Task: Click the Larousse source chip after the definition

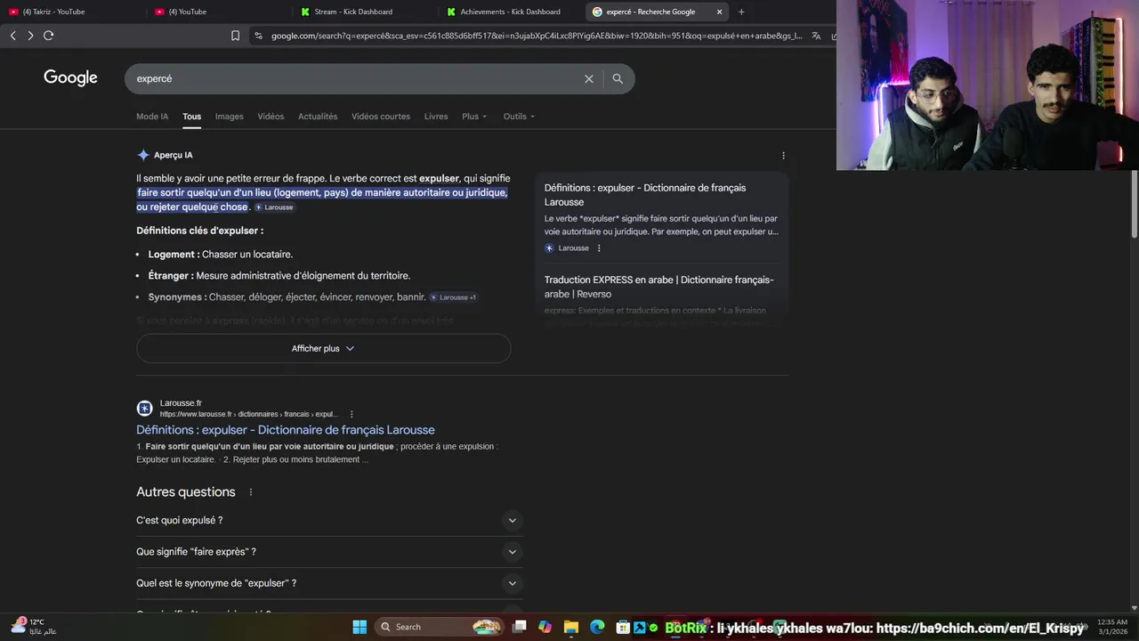Action: pyautogui.click(x=274, y=207)
